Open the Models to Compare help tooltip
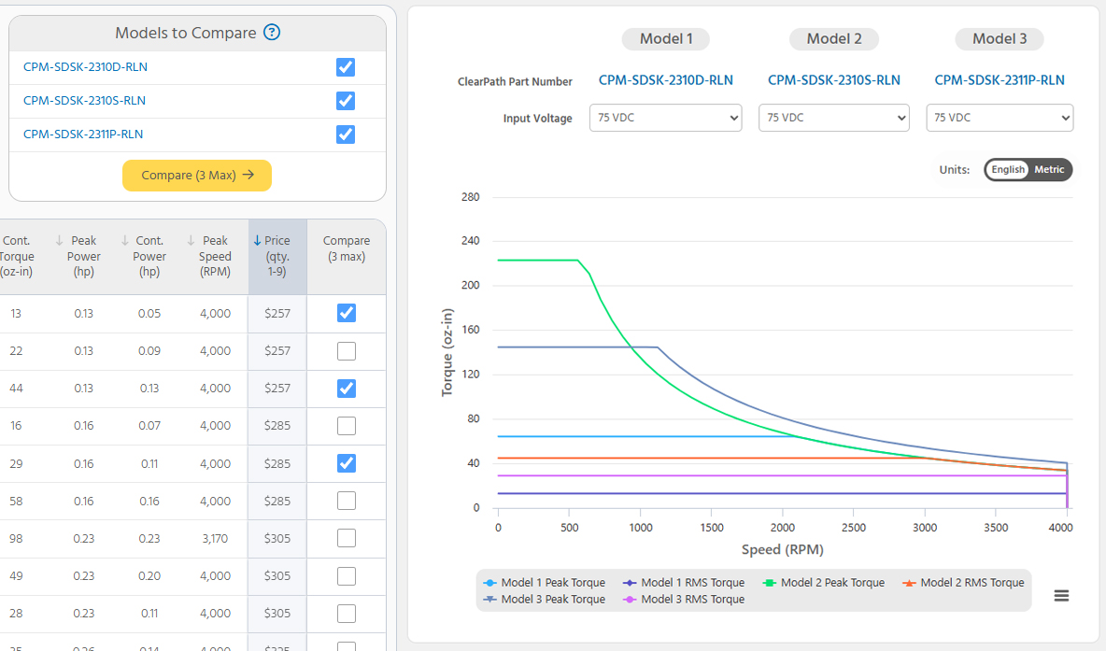This screenshot has width=1106, height=651. (271, 32)
